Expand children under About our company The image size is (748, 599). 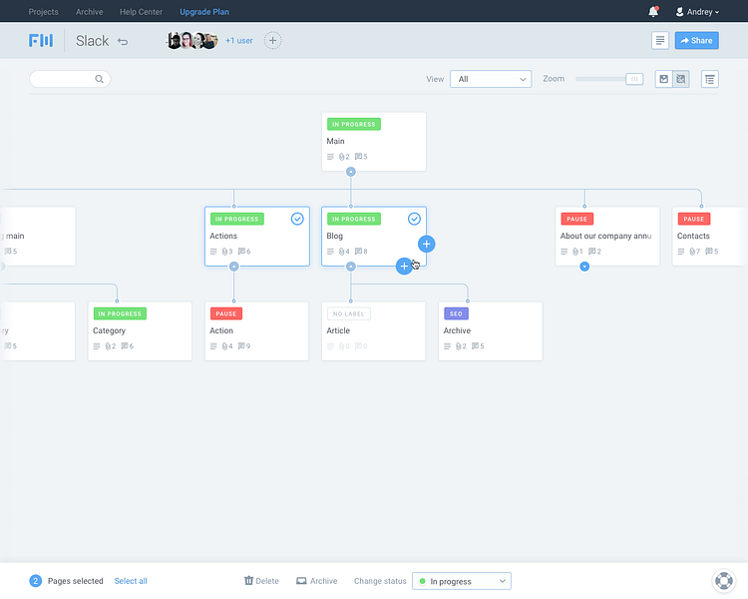click(584, 267)
